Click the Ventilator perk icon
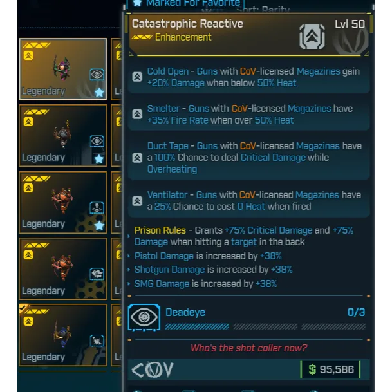Screen dimensions: 392x392 (x=137, y=201)
